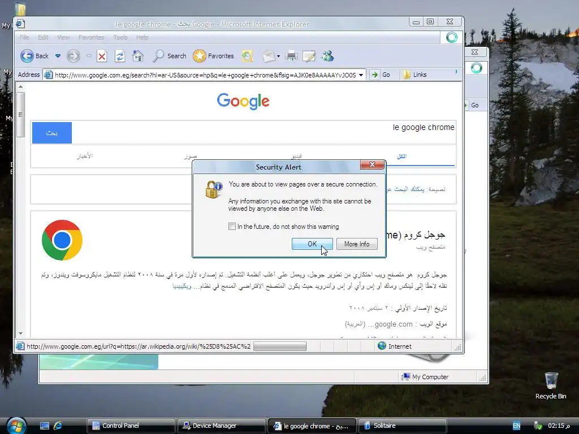Open the Tools menu

(120, 37)
